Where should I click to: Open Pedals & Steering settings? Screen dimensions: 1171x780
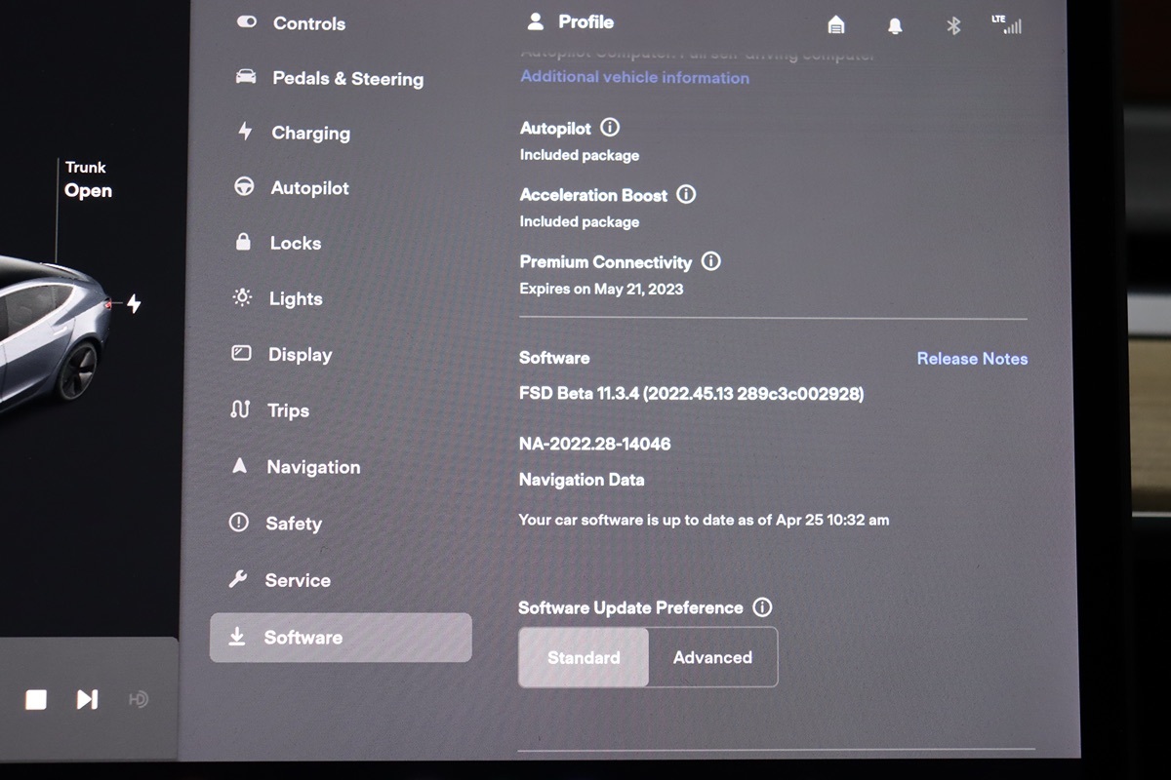[x=346, y=79]
